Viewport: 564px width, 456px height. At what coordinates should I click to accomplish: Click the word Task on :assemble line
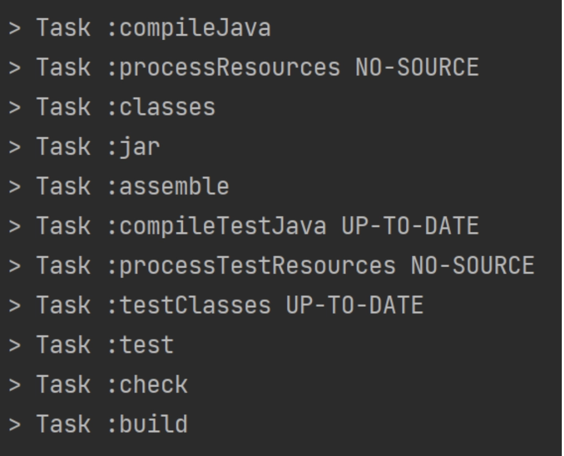[63, 187]
